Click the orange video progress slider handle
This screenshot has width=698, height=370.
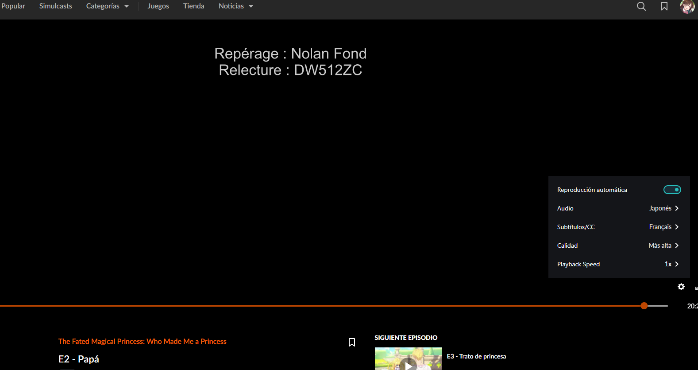coord(644,306)
